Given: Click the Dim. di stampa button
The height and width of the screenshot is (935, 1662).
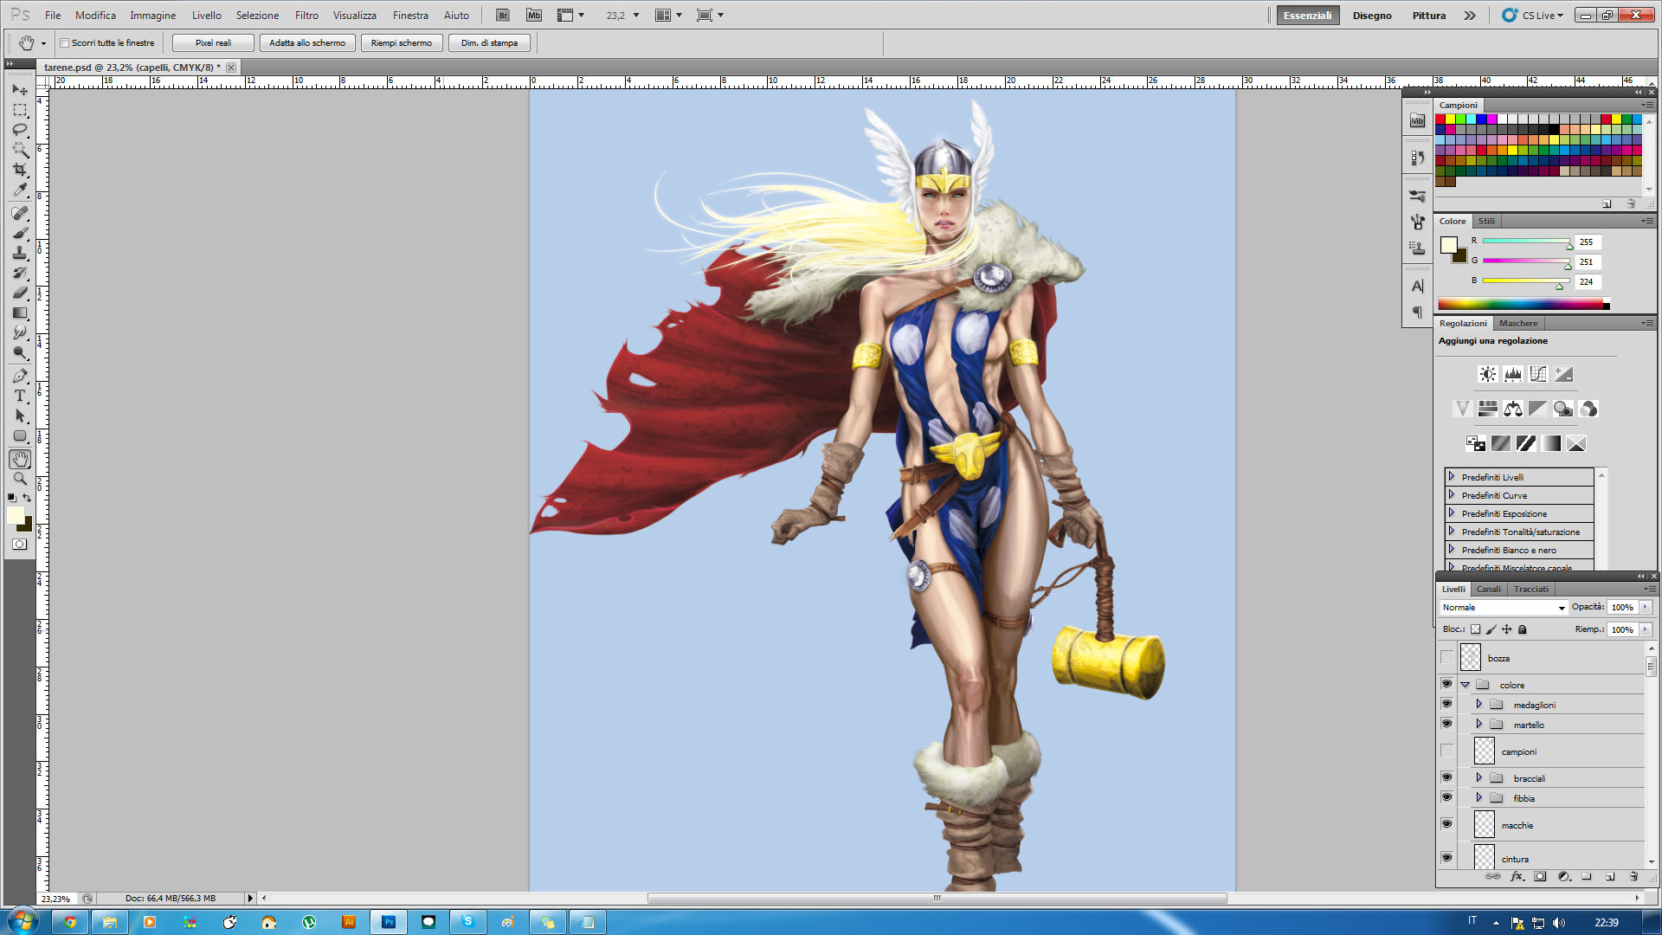Looking at the screenshot, I should pyautogui.click(x=489, y=42).
